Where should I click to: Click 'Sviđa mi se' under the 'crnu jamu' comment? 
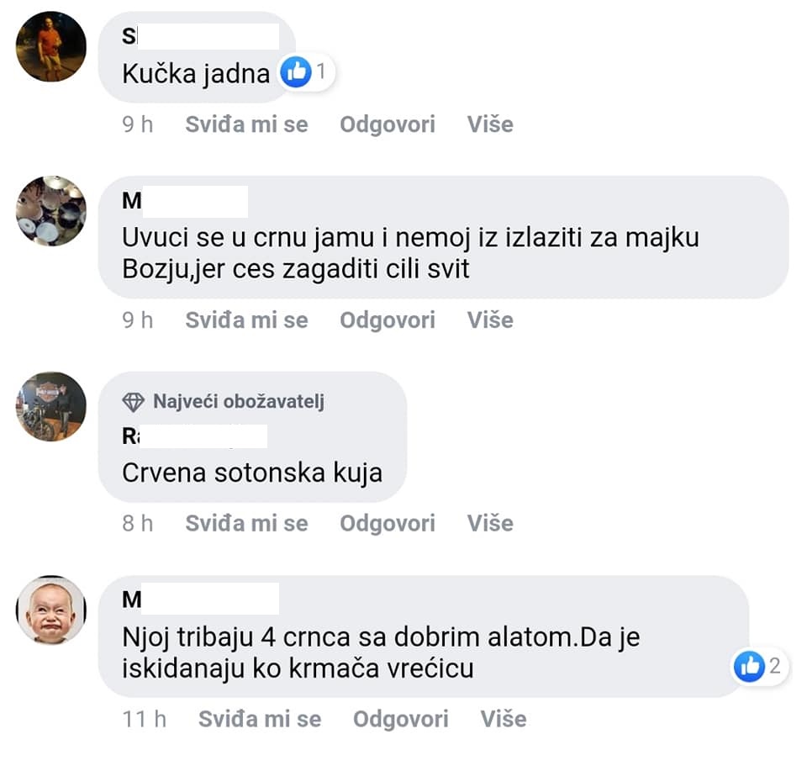[246, 320]
